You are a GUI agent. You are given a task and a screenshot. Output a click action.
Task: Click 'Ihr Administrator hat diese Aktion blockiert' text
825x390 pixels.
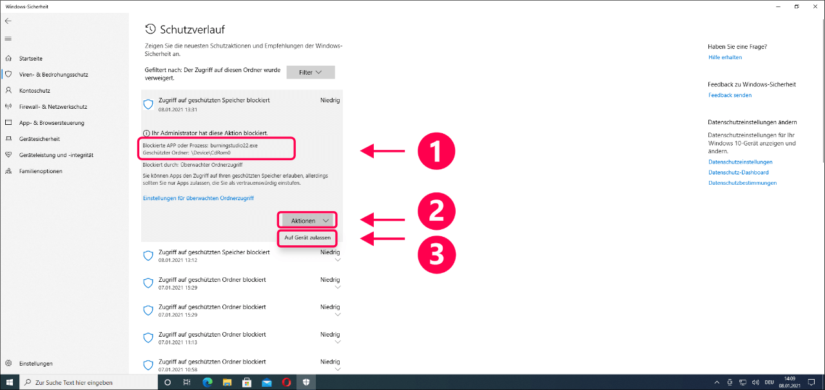coord(209,133)
